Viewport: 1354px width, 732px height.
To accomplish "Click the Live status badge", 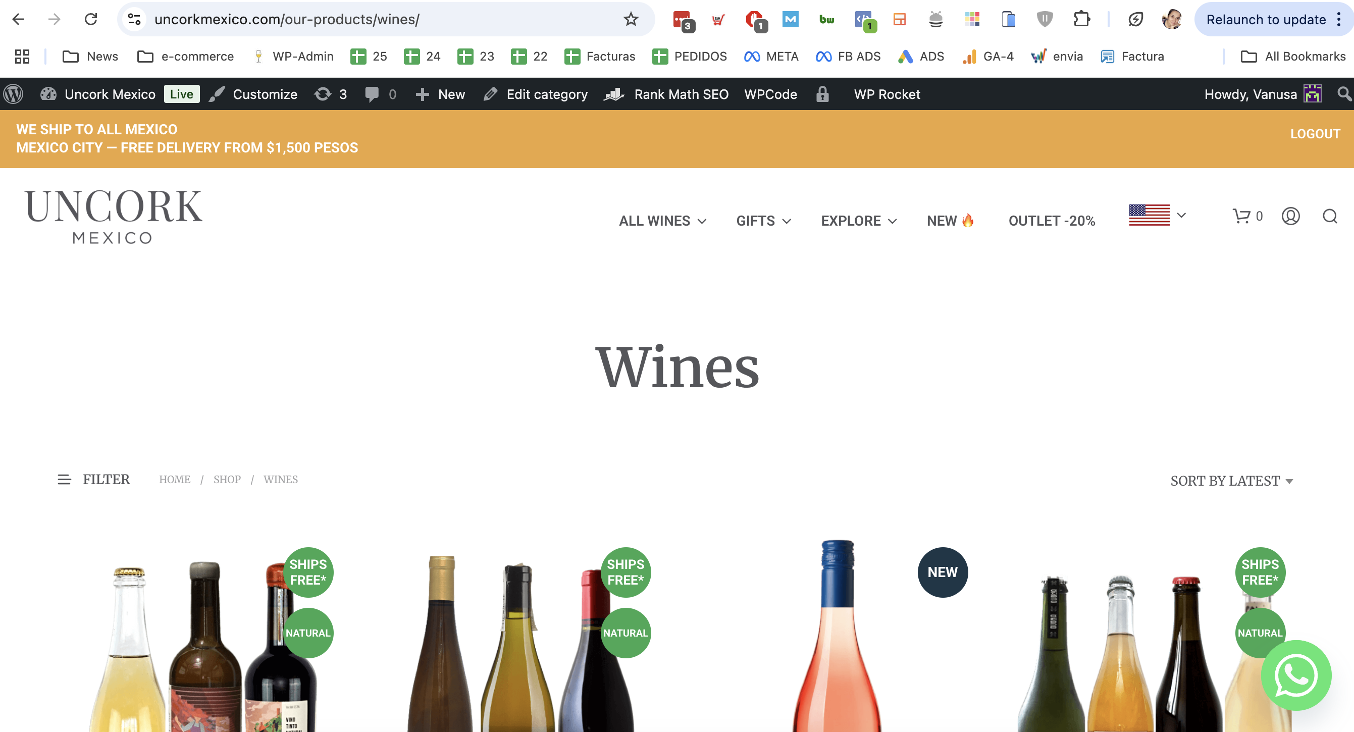I will (x=181, y=94).
